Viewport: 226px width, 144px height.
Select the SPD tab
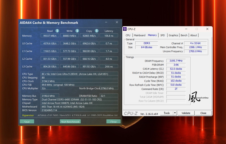[162, 35]
